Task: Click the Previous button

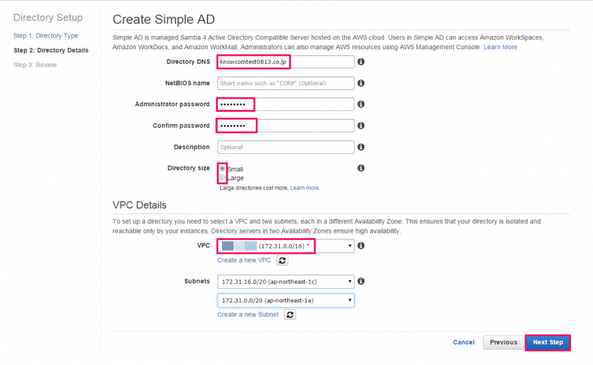Action: tap(503, 343)
